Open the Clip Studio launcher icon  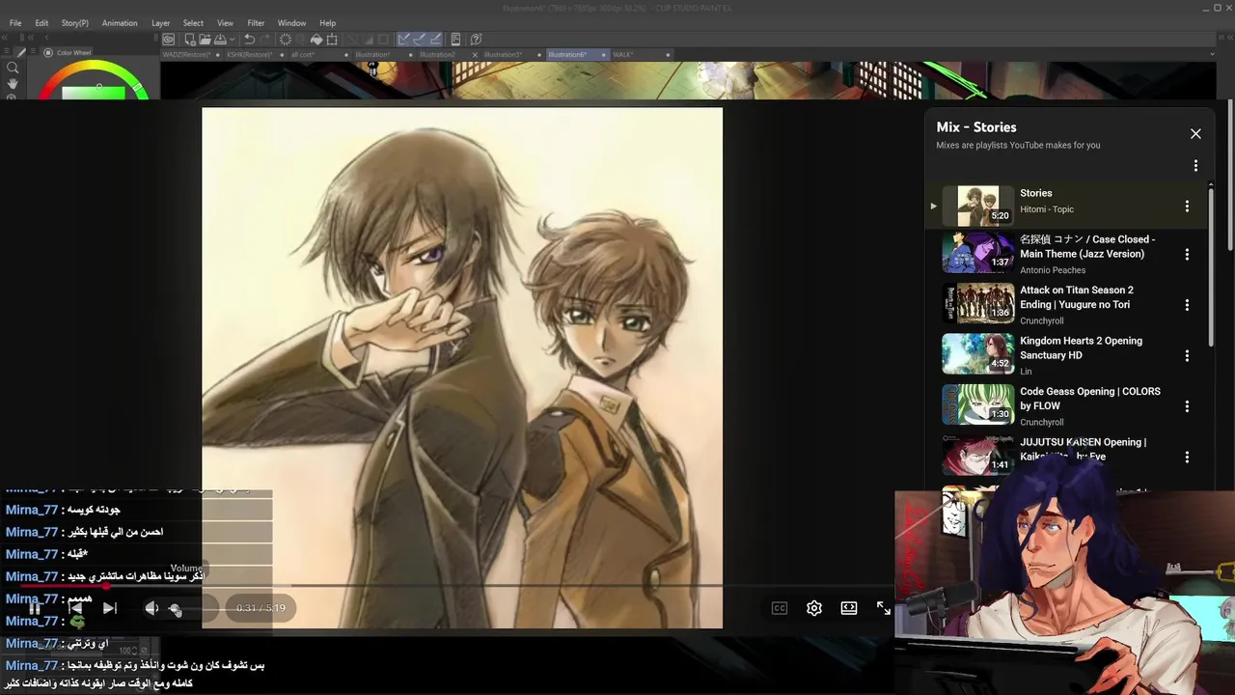[169, 40]
